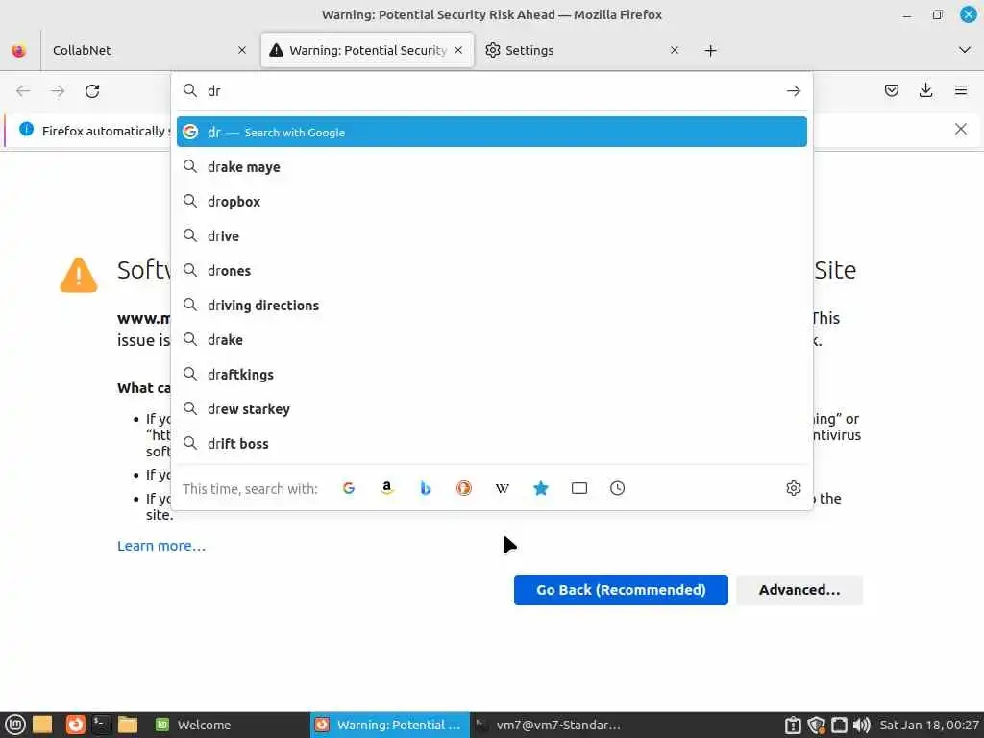Pick the 'drive' suggestion
Image resolution: width=984 pixels, height=738 pixels.
click(x=491, y=236)
